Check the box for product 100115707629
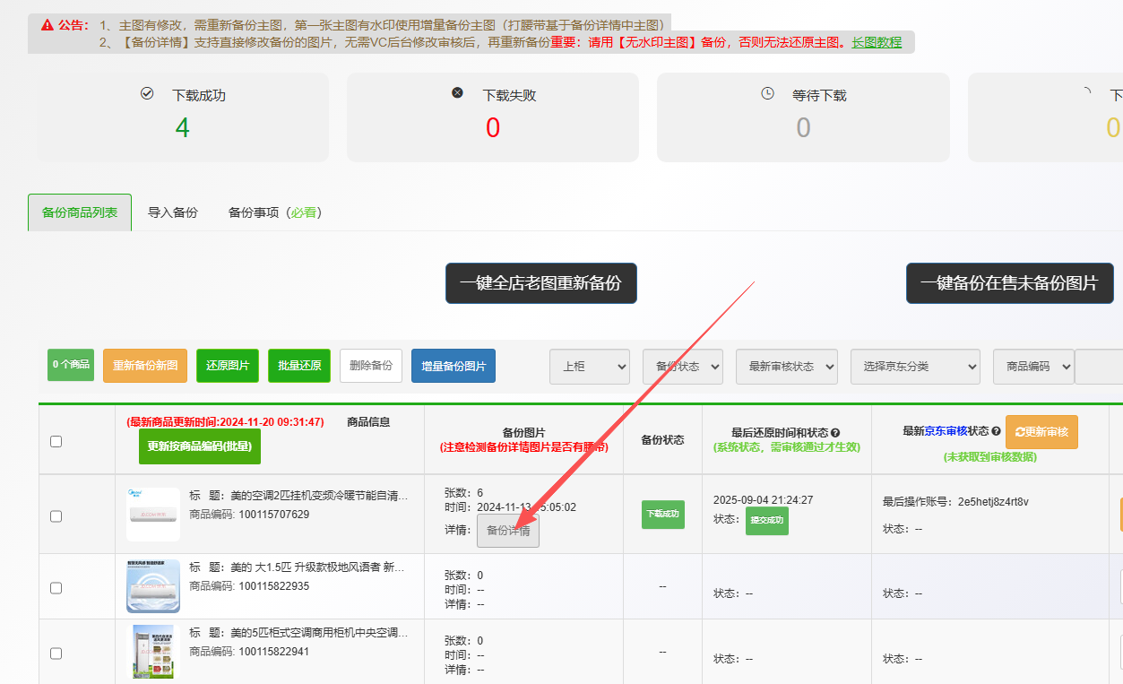Image resolution: width=1123 pixels, height=684 pixels. tap(56, 516)
